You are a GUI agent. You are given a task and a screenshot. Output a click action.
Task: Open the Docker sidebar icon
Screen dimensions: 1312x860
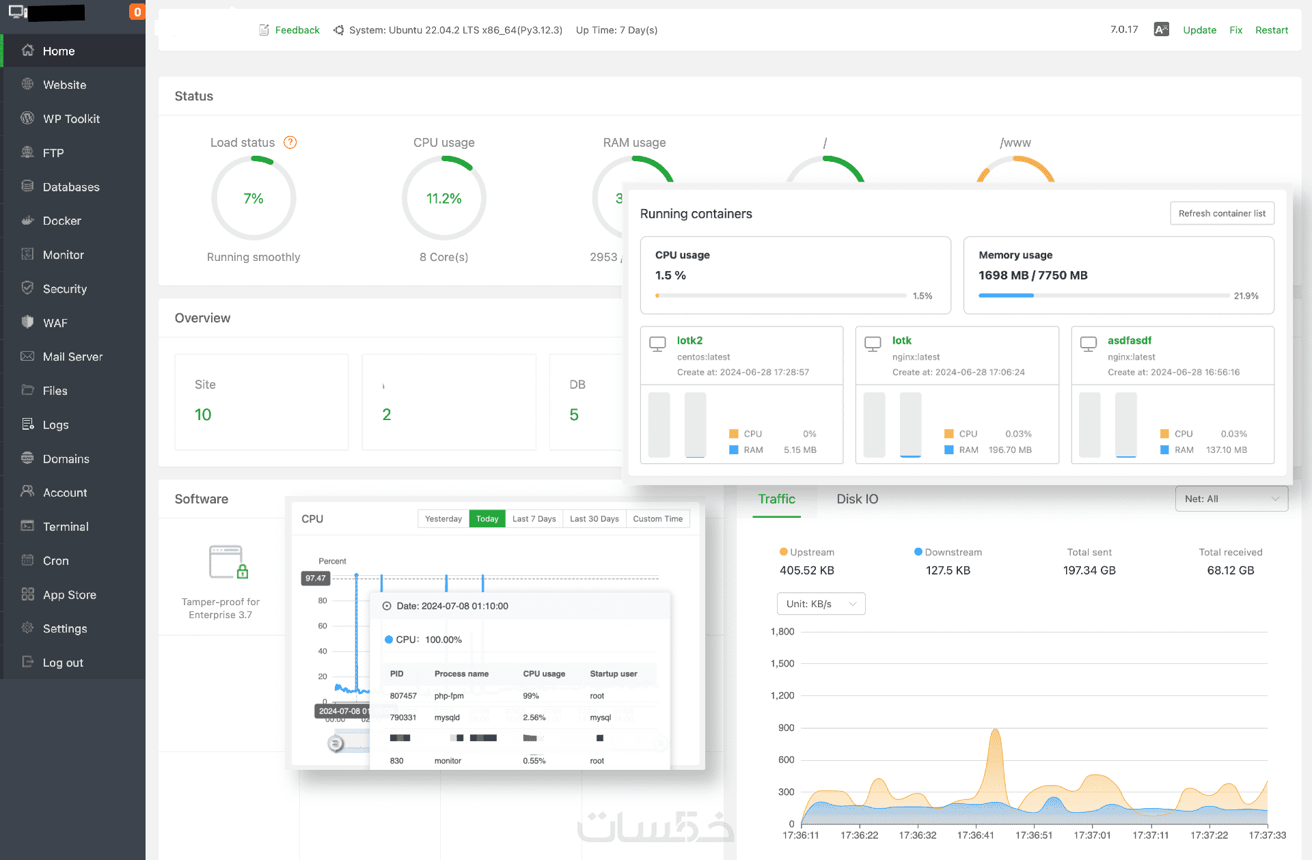(27, 221)
